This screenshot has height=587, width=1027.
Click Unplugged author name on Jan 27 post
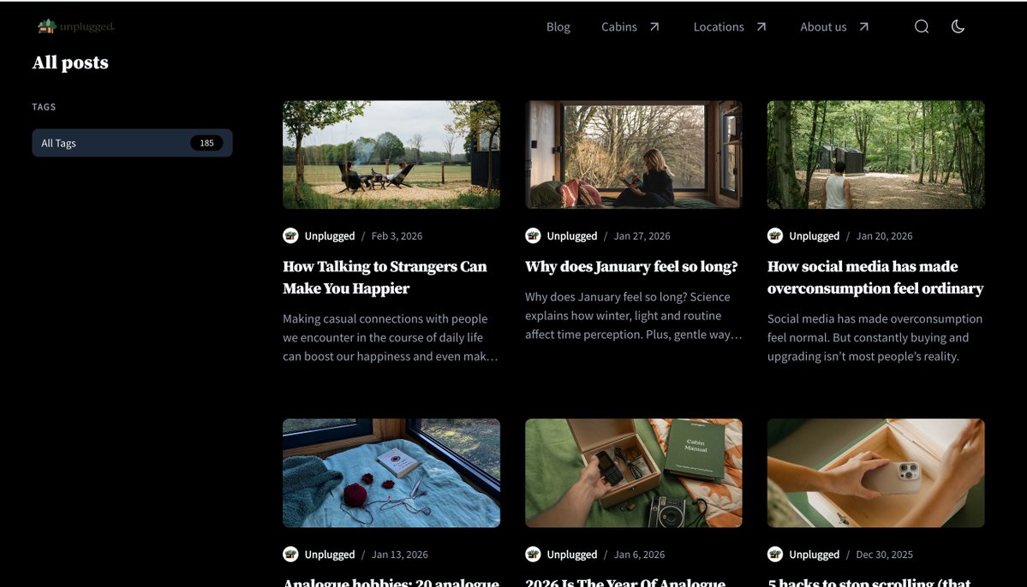click(572, 235)
